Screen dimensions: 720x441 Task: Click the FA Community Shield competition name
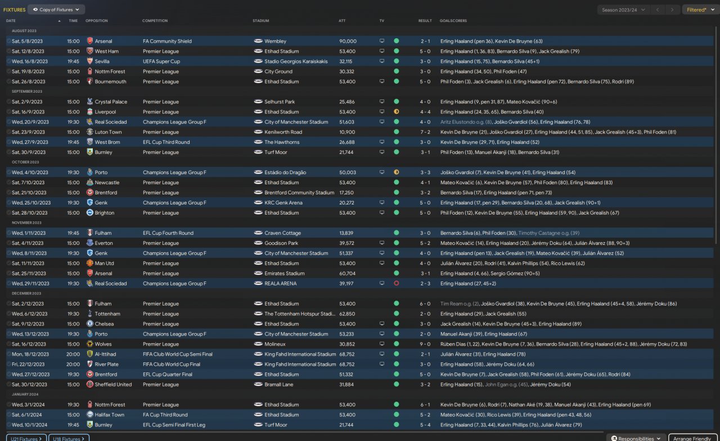[x=167, y=41]
